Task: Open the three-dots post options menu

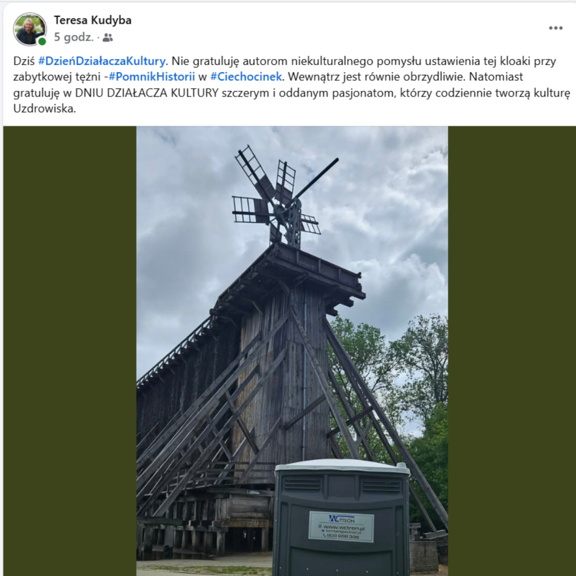Action: pyautogui.click(x=555, y=28)
